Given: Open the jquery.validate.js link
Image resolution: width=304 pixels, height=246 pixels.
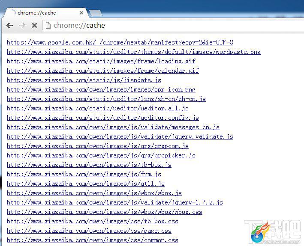Looking at the screenshot, I should 120,136.
